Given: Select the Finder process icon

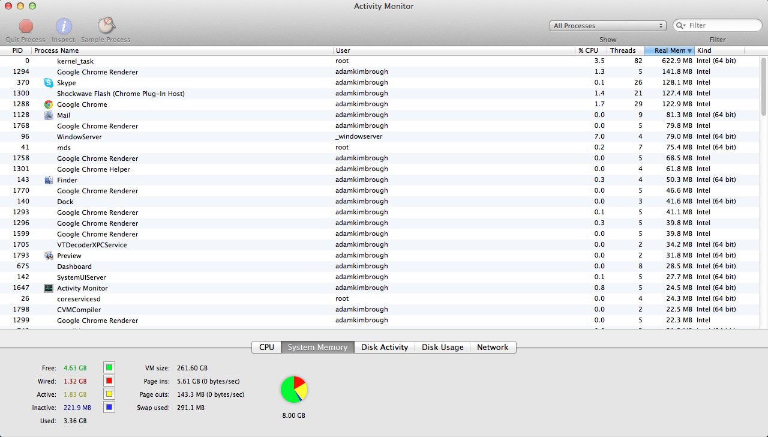Looking at the screenshot, I should (49, 180).
